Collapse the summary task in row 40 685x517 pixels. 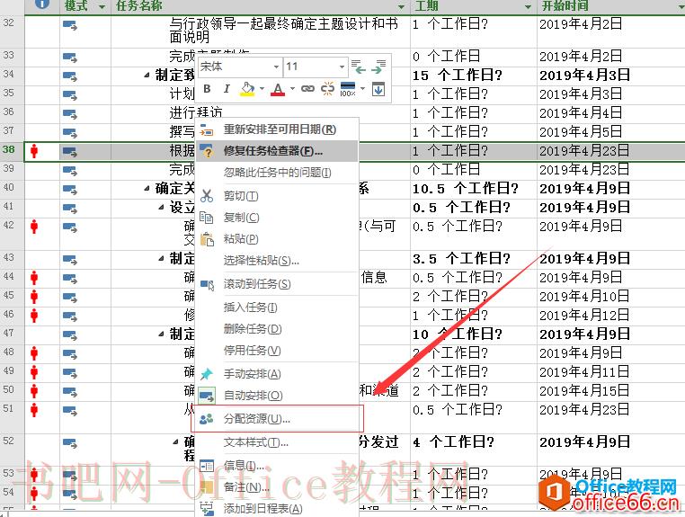point(147,189)
